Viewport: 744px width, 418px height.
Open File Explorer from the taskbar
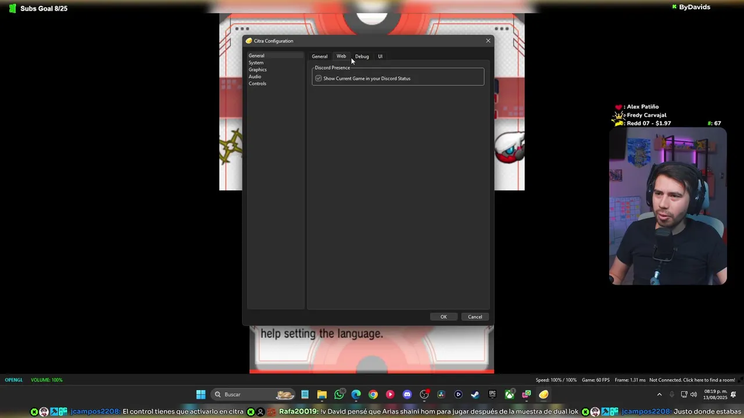click(x=322, y=395)
